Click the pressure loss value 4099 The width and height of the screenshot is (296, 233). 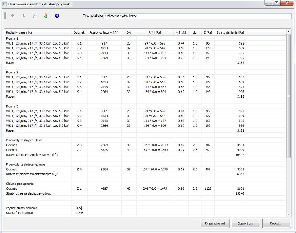coord(240,150)
